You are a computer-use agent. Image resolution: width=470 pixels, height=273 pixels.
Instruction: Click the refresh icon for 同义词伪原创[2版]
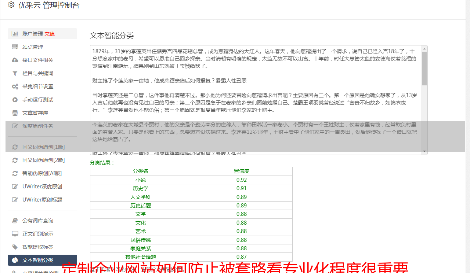15,160
